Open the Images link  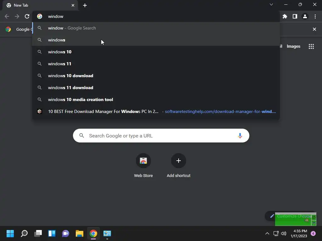click(293, 46)
